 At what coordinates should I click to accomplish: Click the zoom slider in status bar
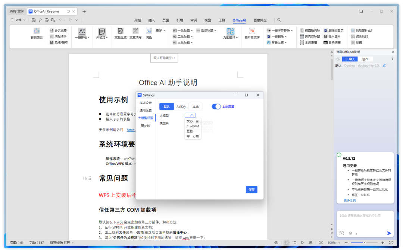[364, 243]
